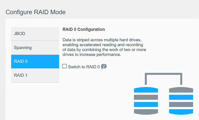Enable the Switch to RAID 0 checkbox
This screenshot has width=199, height=120.
(x=65, y=66)
